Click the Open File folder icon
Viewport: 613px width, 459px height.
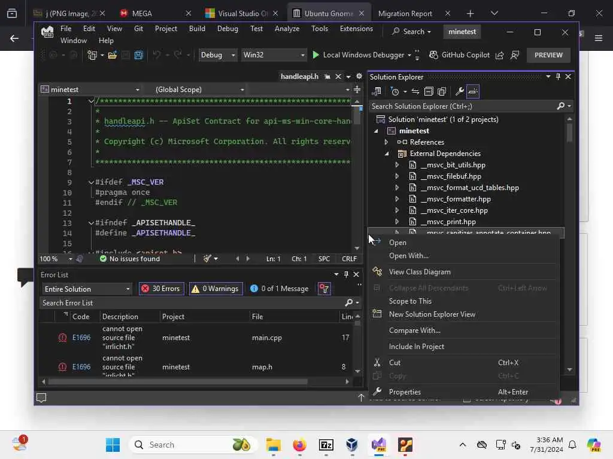(113, 55)
